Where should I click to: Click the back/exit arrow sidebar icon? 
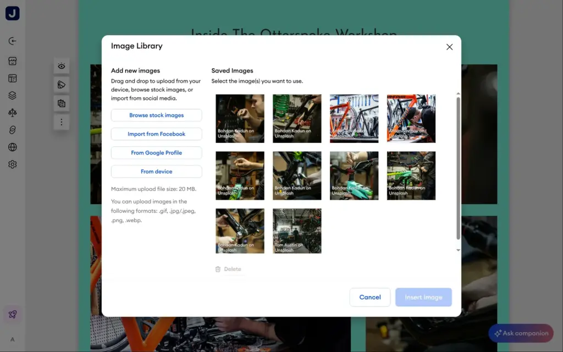click(x=13, y=41)
